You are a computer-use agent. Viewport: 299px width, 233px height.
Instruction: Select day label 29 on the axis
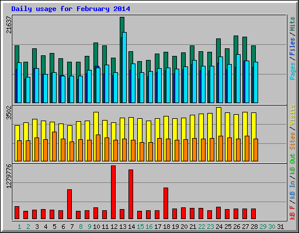tap(263, 227)
